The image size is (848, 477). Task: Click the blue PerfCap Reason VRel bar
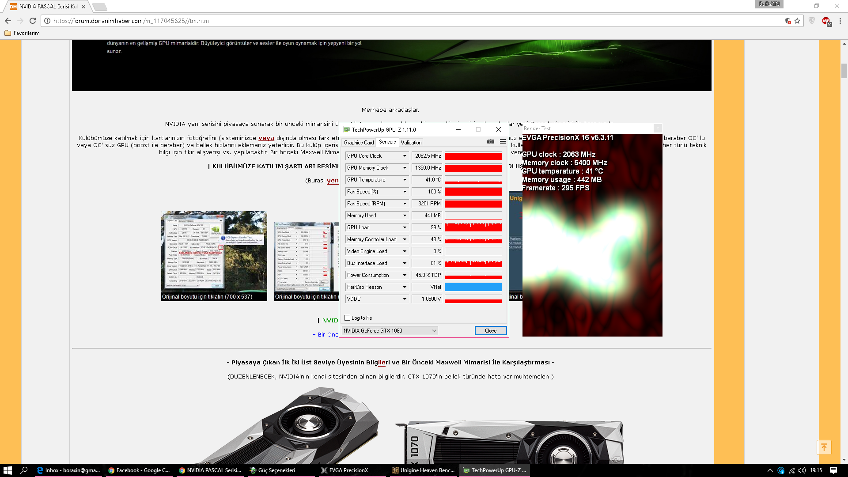[x=473, y=287]
